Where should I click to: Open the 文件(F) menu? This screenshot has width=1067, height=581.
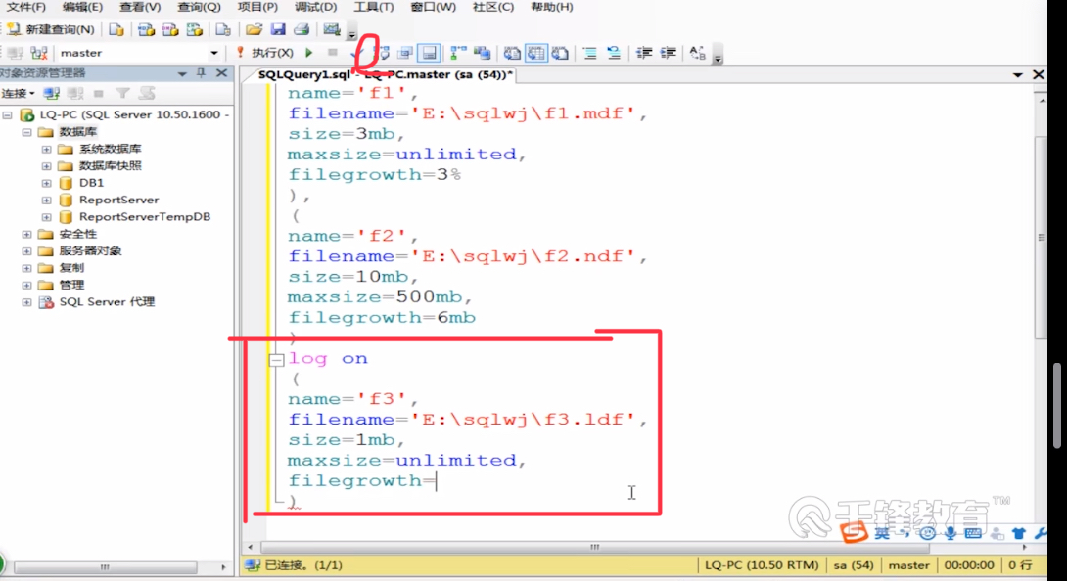[25, 7]
